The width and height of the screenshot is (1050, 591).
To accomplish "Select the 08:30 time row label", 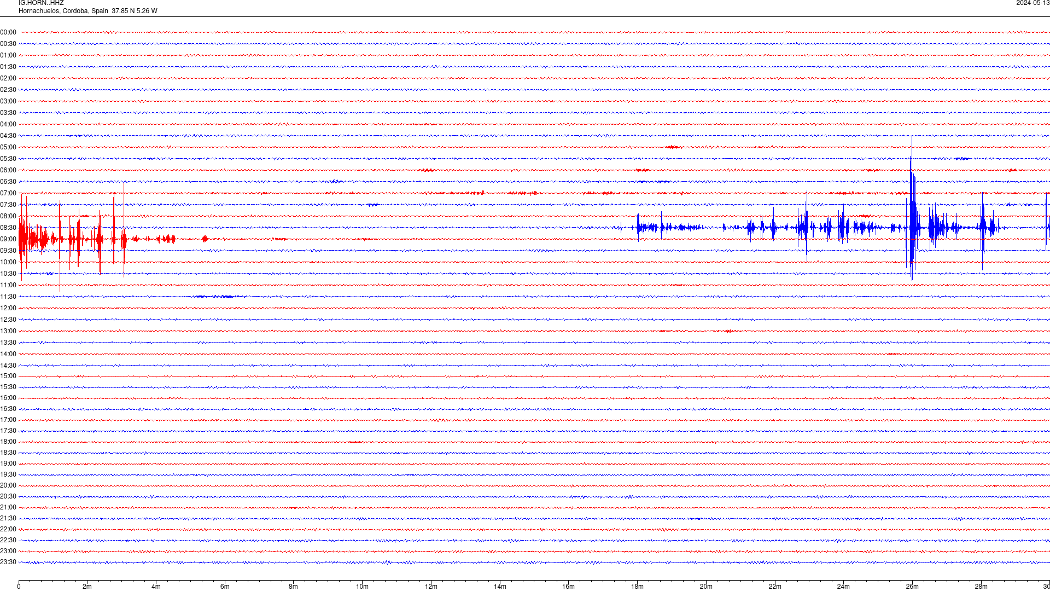I will [x=8, y=228].
